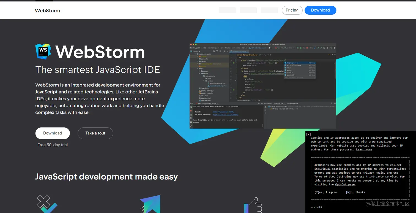Screen dimensions: 416x213
Task: Expand the logo folder in IDE screenshot
Action: tap(204, 78)
